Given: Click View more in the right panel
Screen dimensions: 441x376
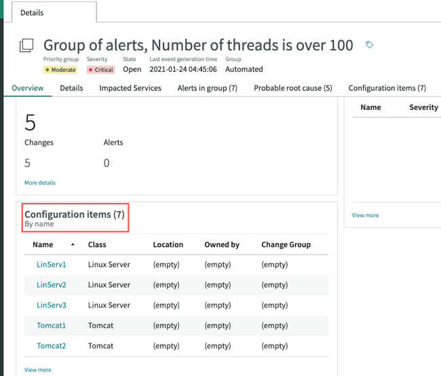Looking at the screenshot, I should [x=365, y=215].
